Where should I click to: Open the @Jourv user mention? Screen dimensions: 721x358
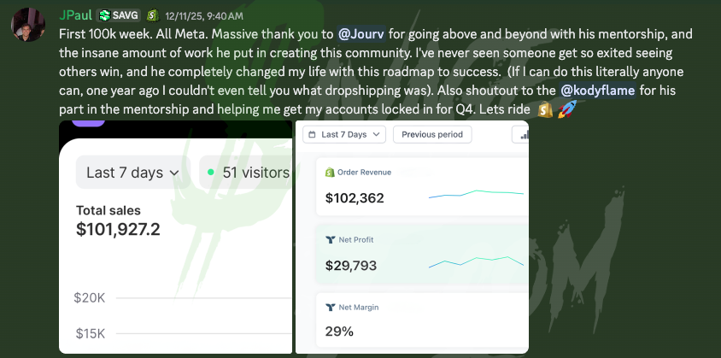pos(361,34)
